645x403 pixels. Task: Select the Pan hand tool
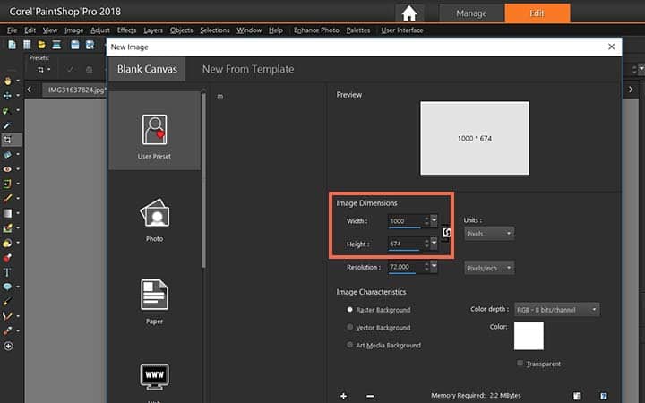coord(7,81)
